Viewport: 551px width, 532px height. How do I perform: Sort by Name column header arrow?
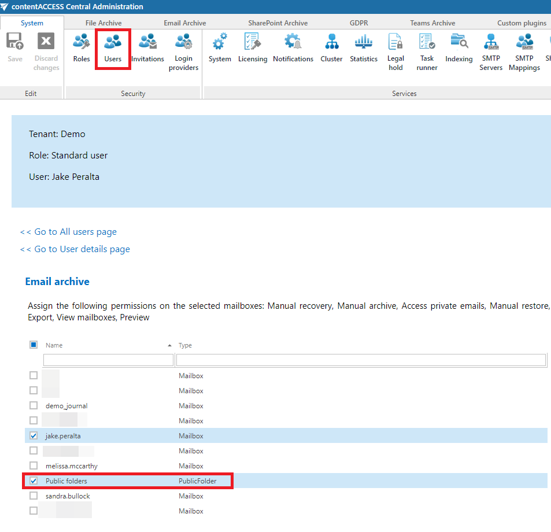pyautogui.click(x=169, y=345)
